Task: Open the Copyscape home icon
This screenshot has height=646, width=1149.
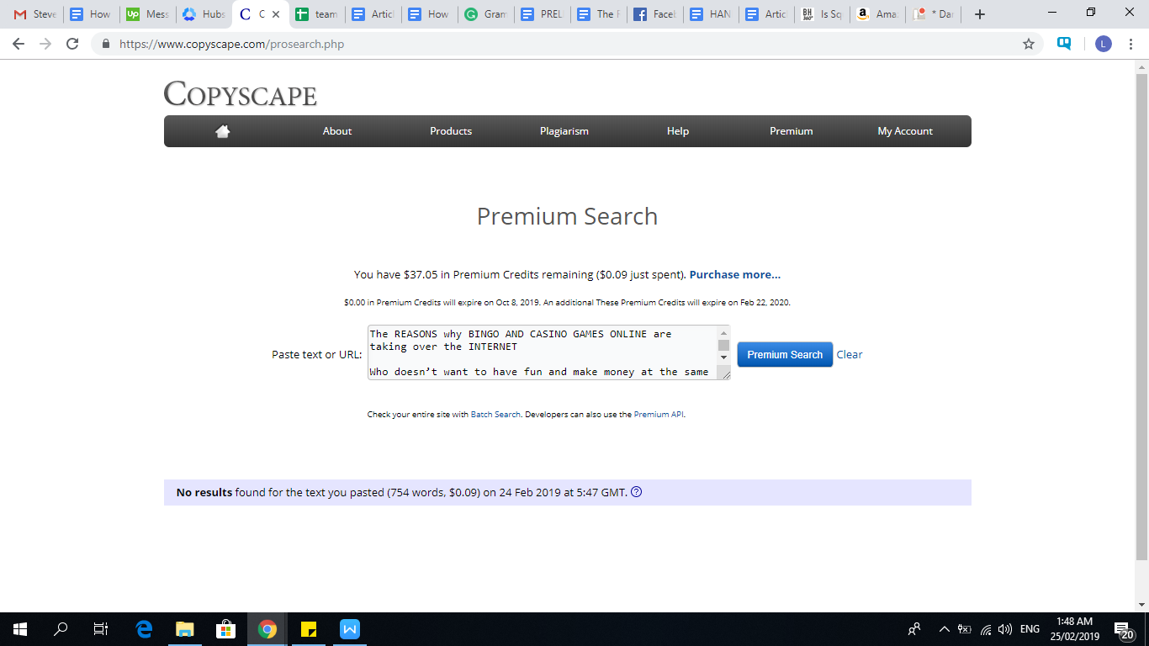Action: (223, 131)
